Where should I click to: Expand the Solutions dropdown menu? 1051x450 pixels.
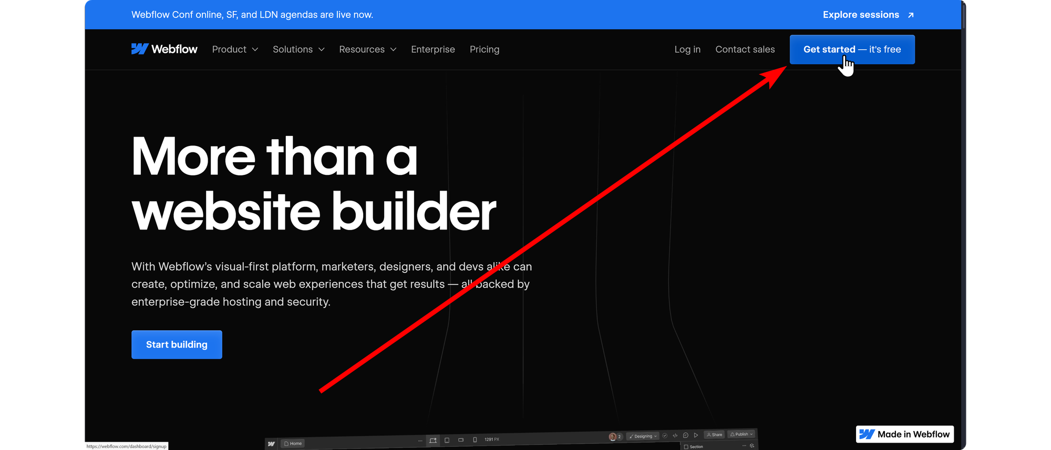[x=298, y=49]
